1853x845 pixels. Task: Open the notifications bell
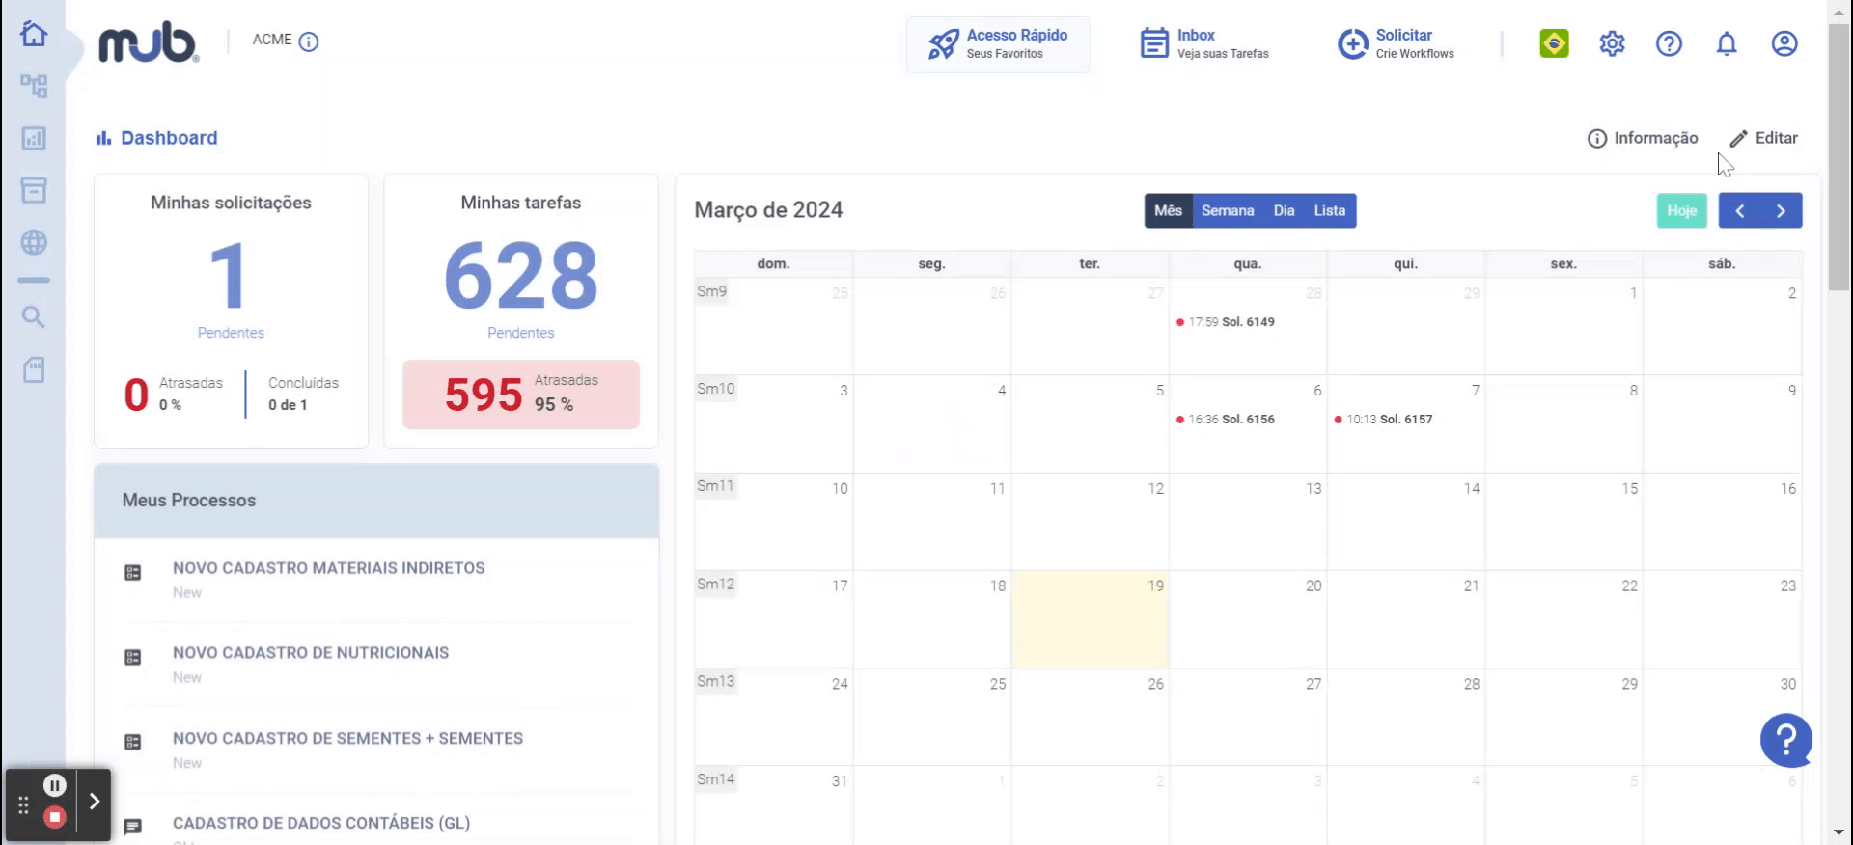(1727, 43)
